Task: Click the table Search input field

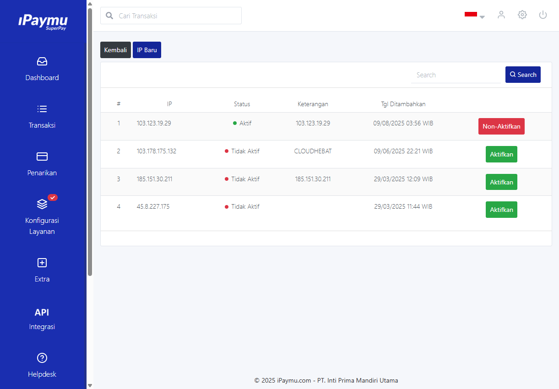Action: point(456,75)
